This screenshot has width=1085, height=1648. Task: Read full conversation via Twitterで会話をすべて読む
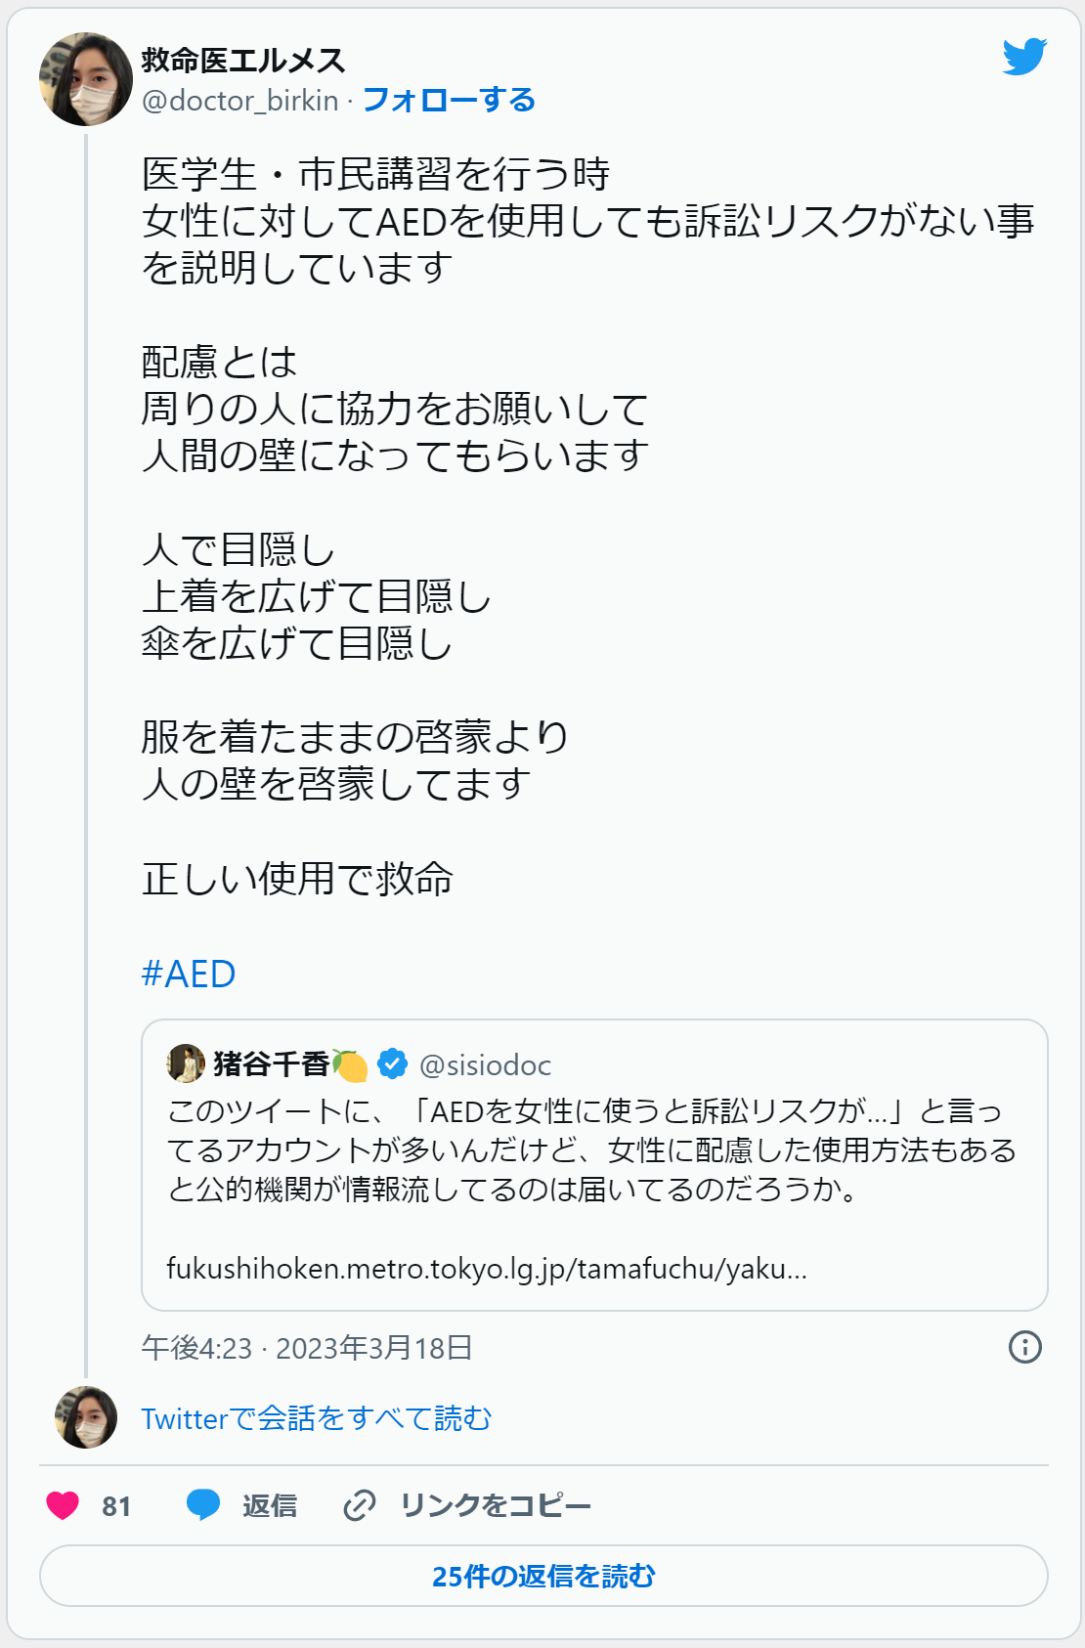click(316, 1418)
